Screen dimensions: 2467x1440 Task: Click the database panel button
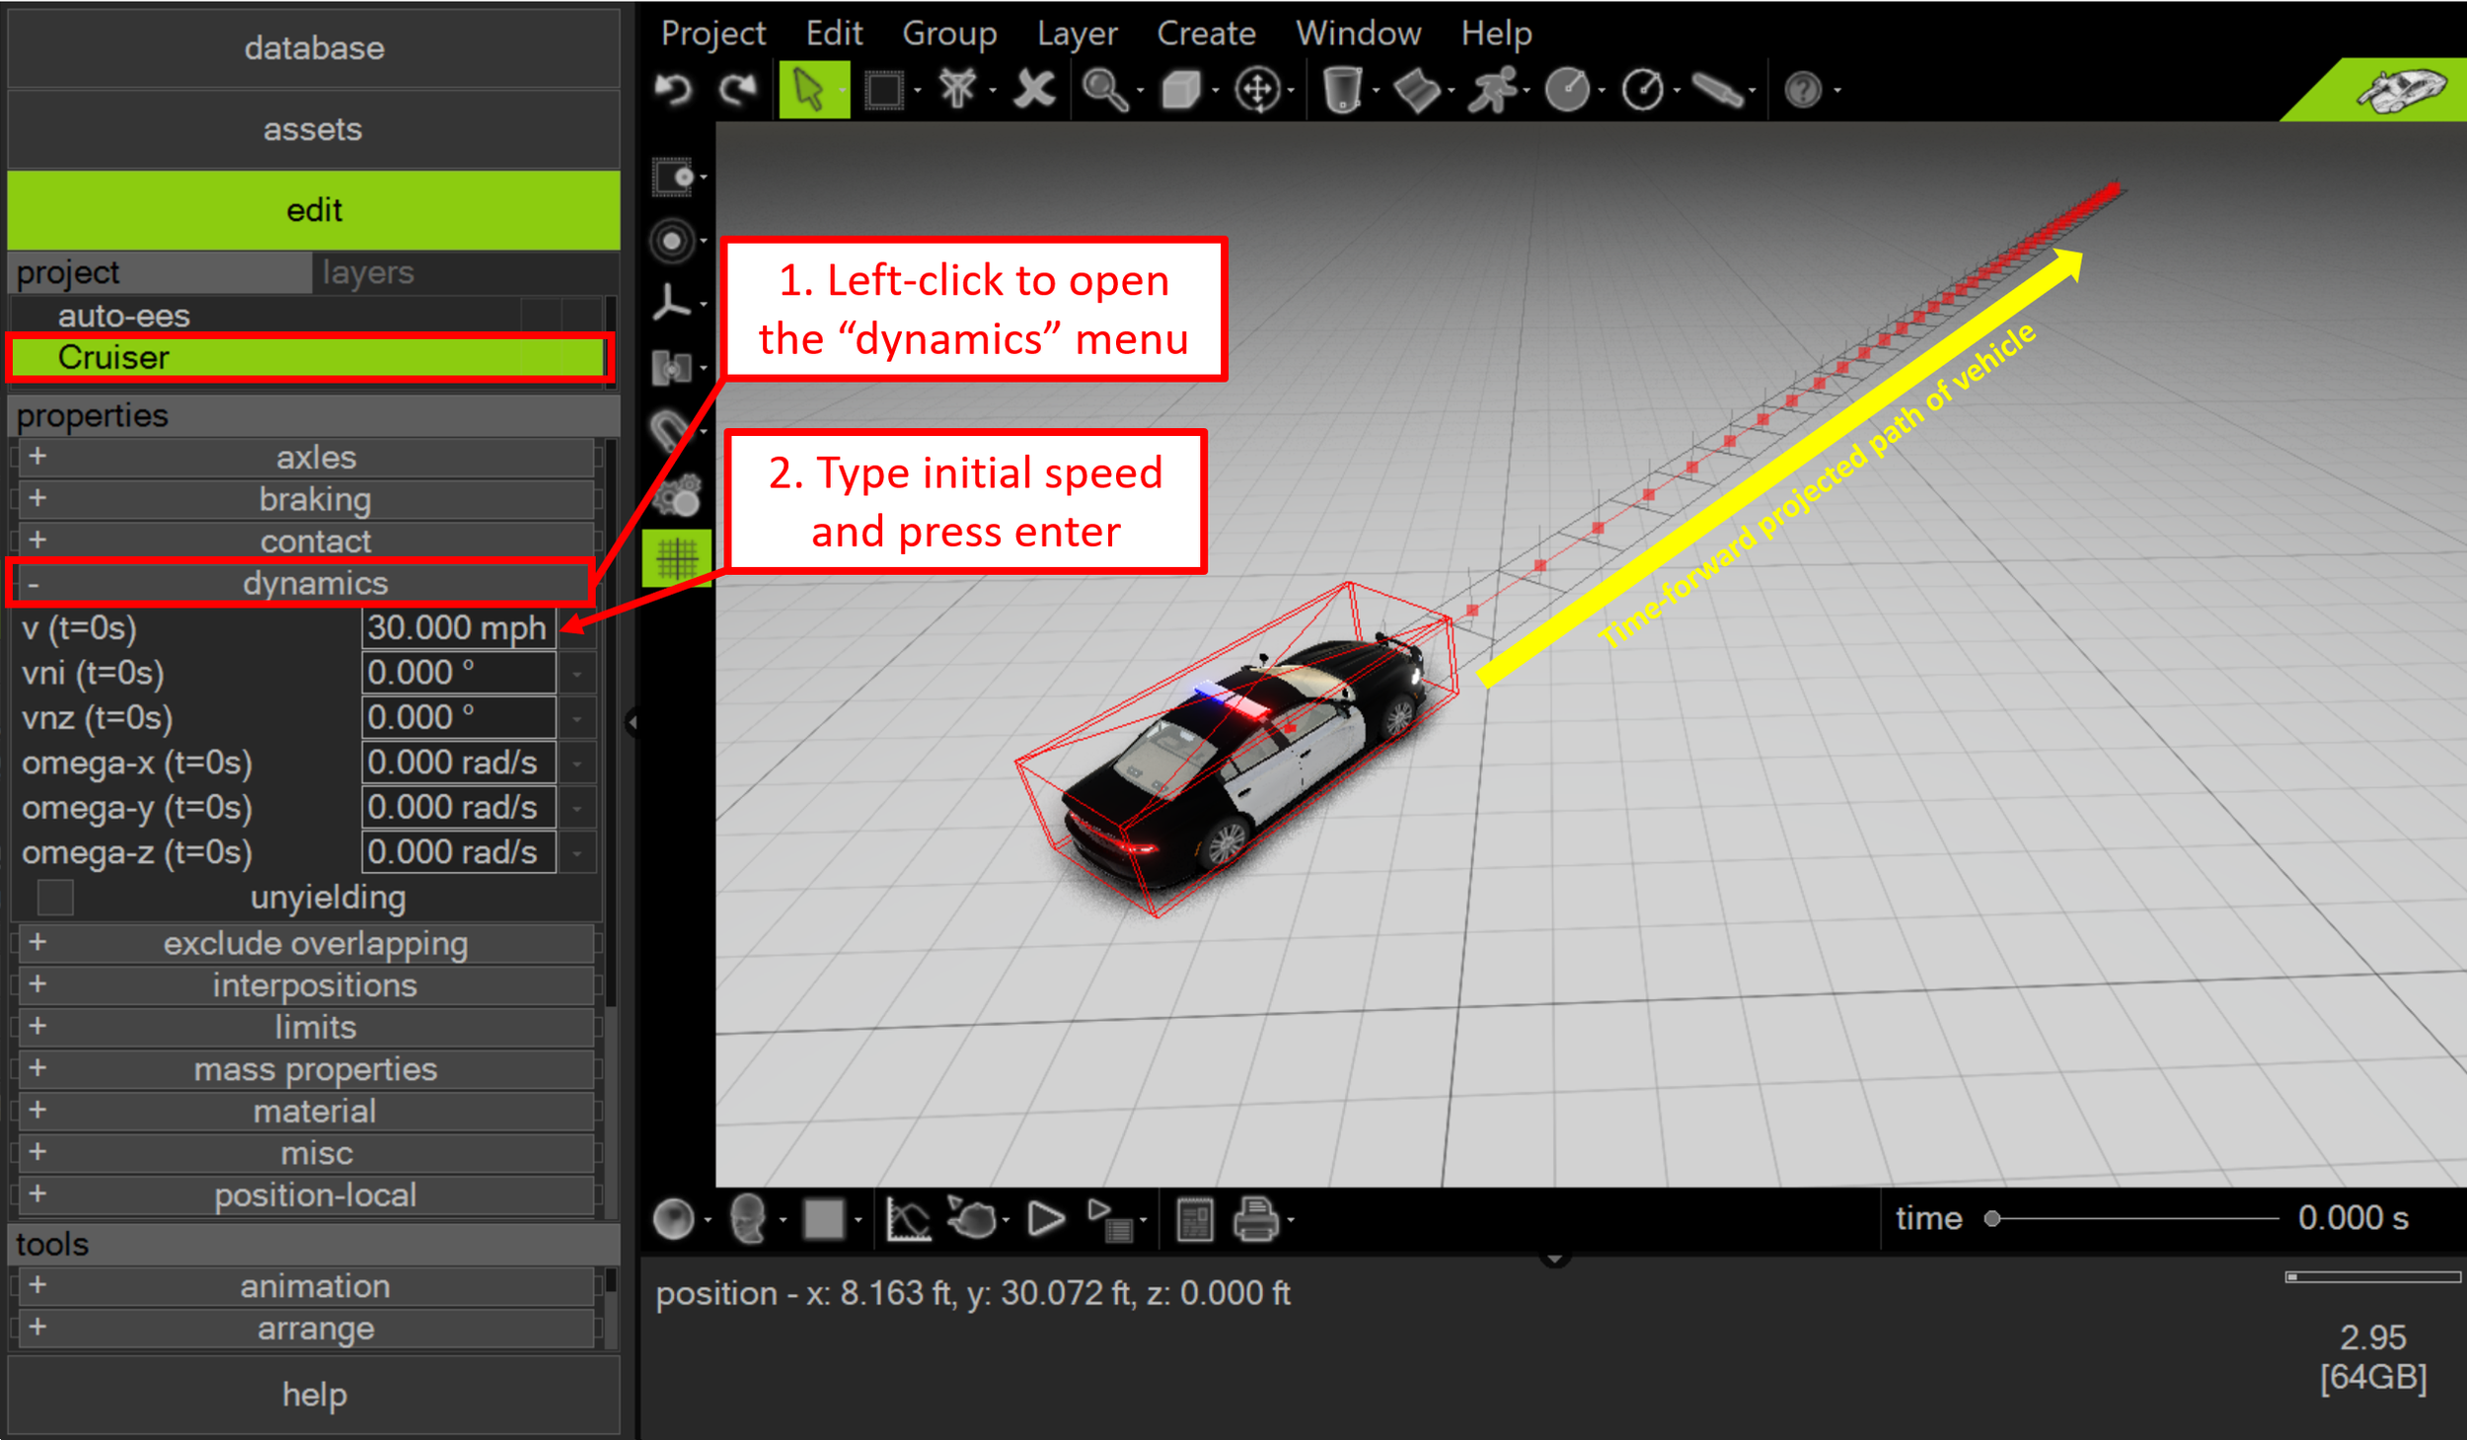tap(314, 47)
